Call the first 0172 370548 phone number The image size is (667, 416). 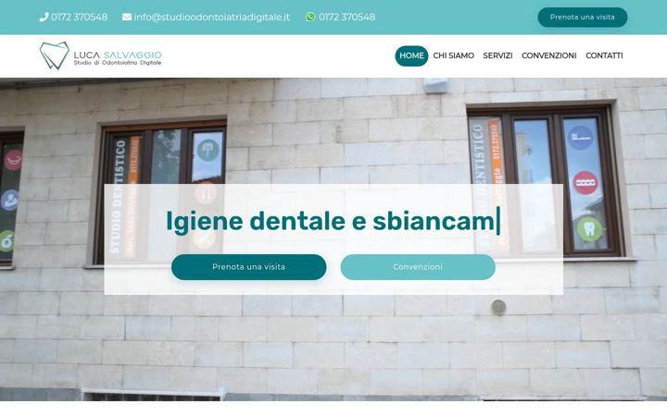[79, 17]
